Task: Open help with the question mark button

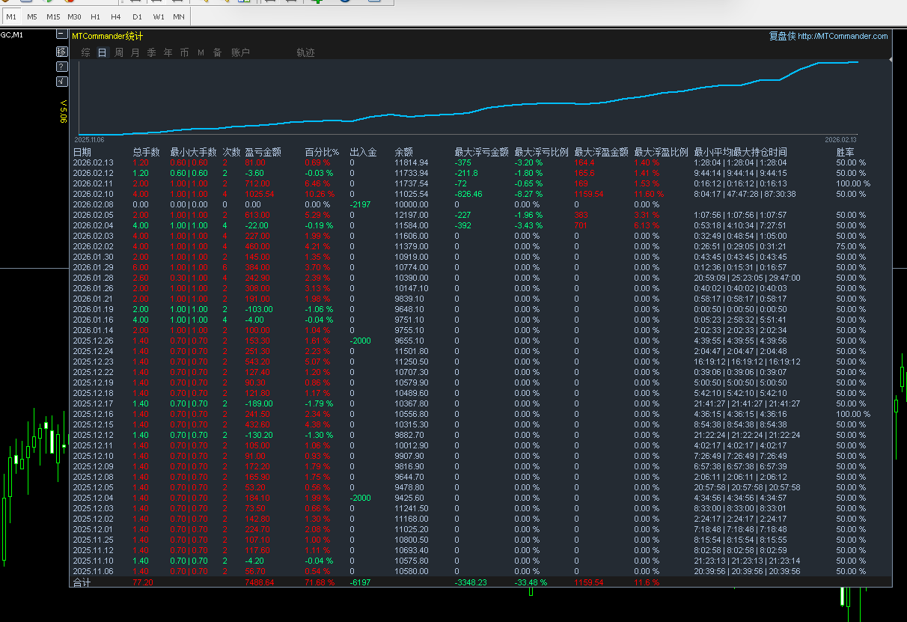Action: [62, 67]
